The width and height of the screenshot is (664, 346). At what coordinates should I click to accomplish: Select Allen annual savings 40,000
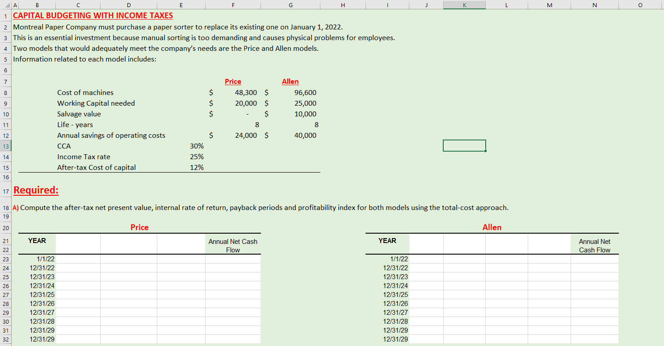[x=305, y=136]
